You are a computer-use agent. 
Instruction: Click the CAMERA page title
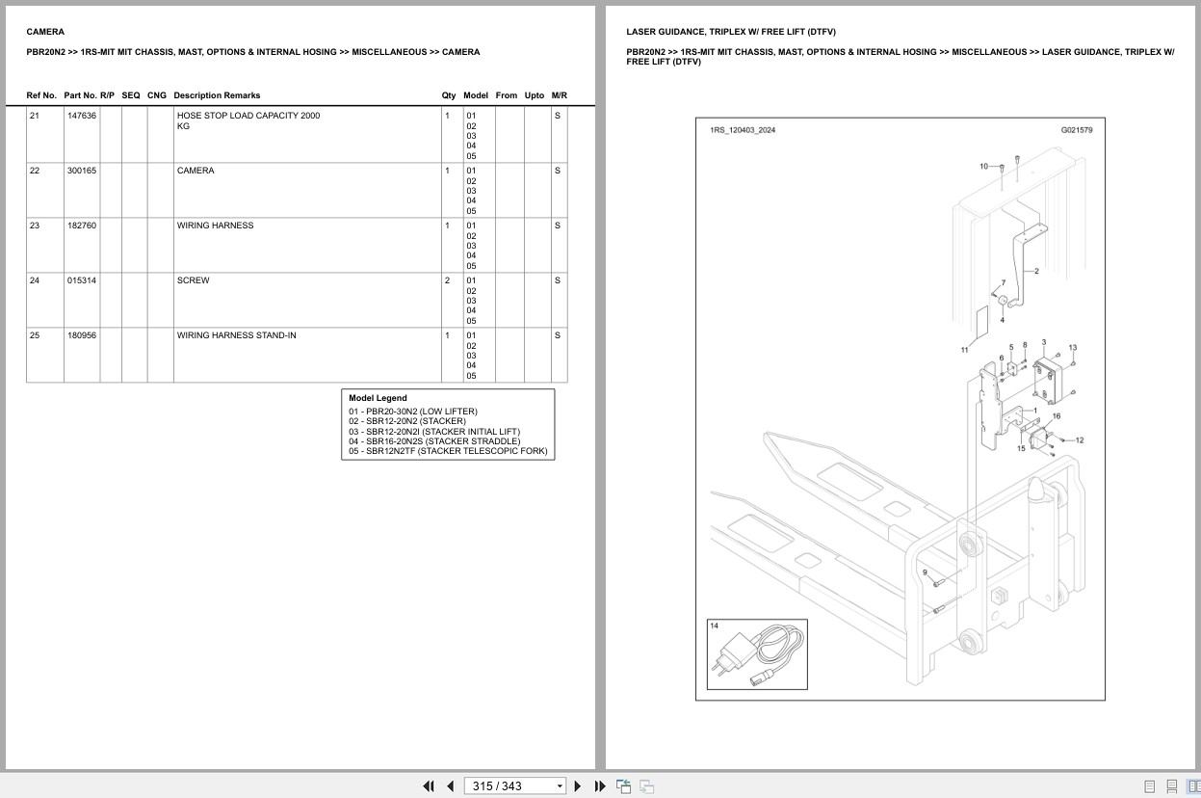[45, 32]
